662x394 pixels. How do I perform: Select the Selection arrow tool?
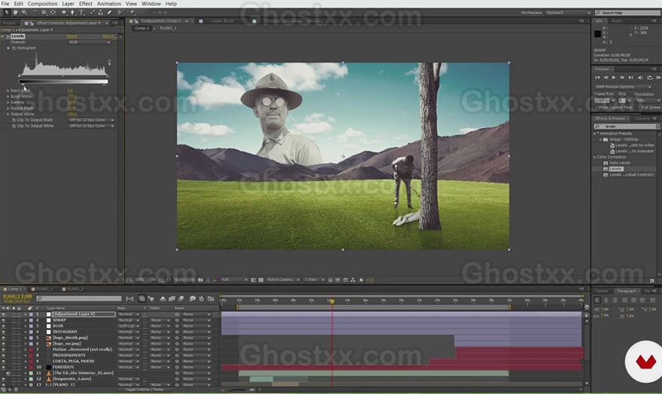coord(8,13)
